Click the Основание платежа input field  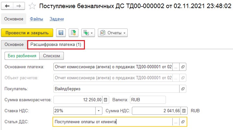pos(113,67)
